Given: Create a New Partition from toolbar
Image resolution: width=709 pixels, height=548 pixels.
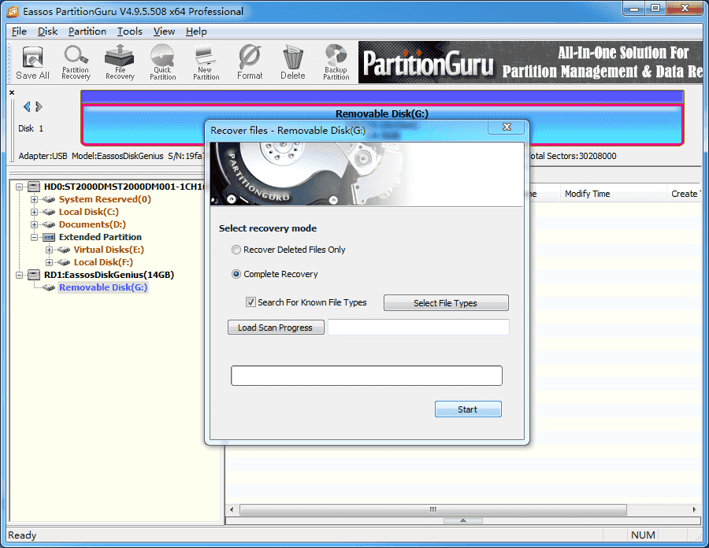Looking at the screenshot, I should 206,63.
